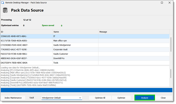Click ID F6D3373D-FC9B-418B-9B61-

(x=14, y=54)
